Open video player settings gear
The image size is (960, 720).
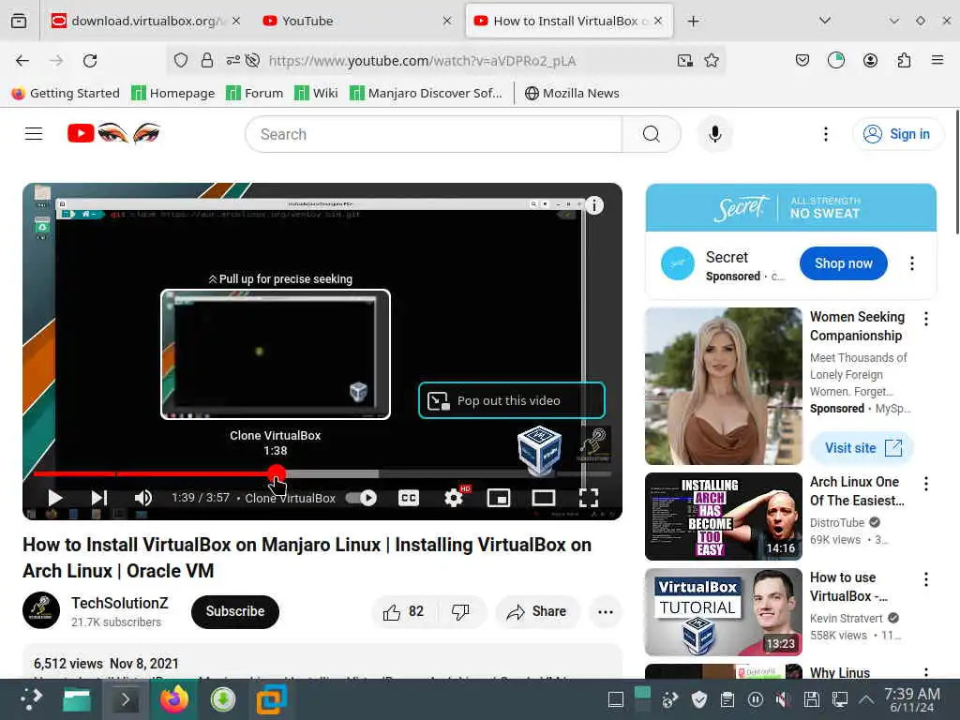(x=454, y=498)
